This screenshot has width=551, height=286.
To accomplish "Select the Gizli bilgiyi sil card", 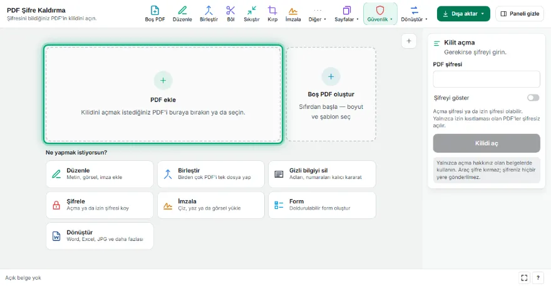I will point(322,174).
